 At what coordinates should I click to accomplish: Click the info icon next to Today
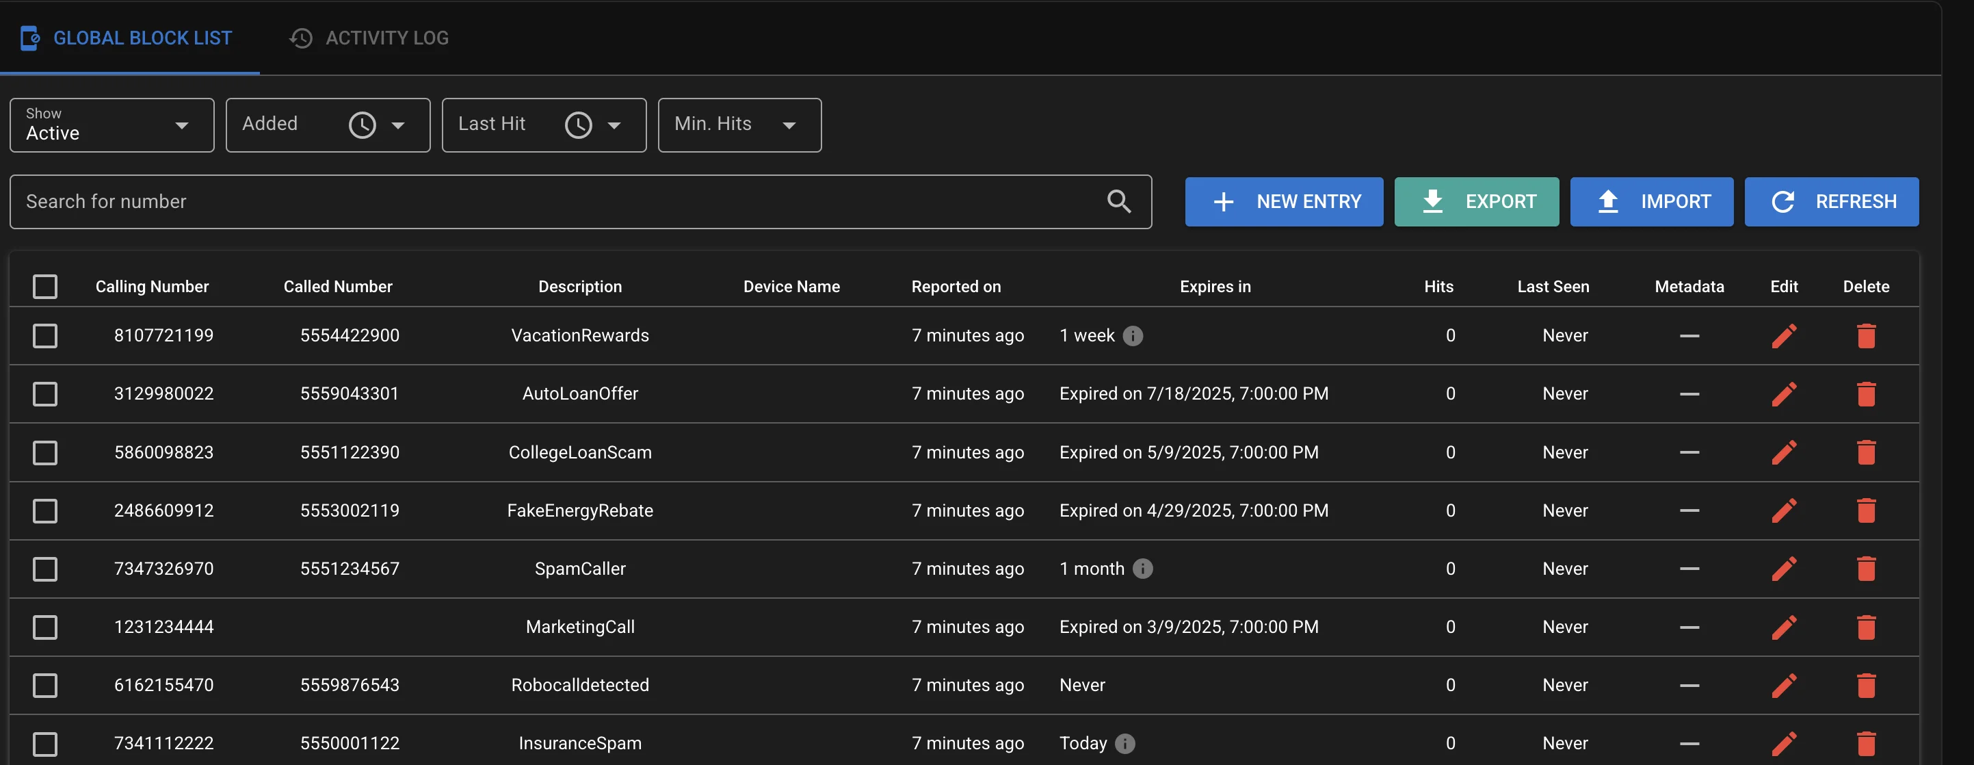(1125, 744)
